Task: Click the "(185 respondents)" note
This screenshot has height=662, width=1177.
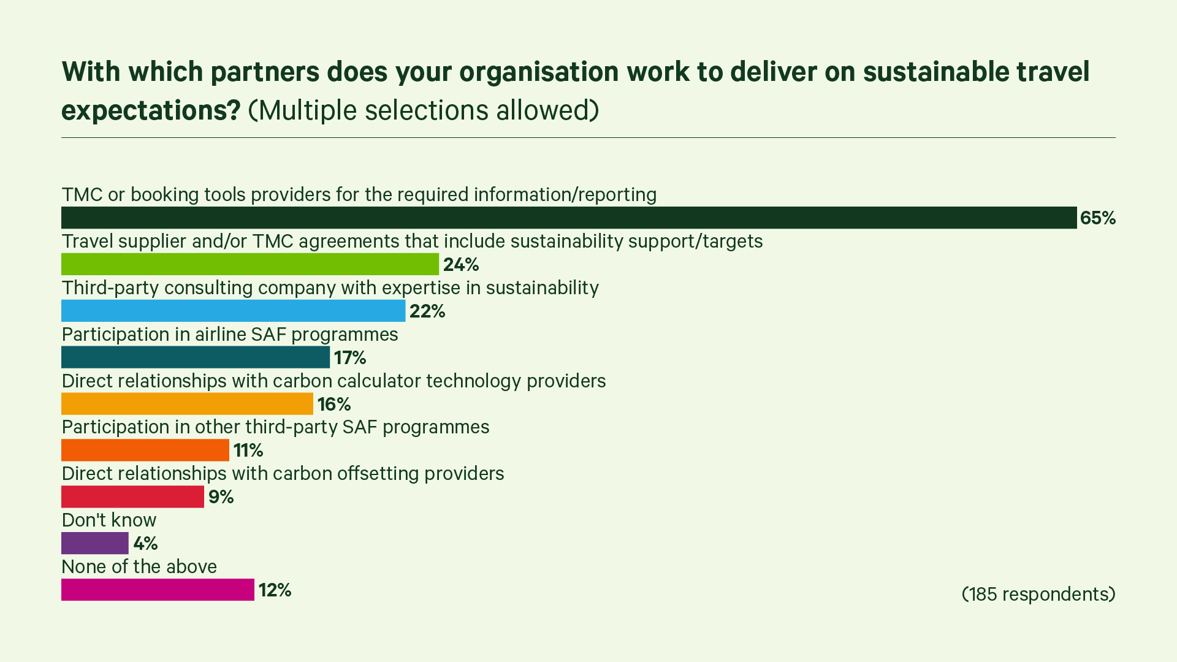Action: tap(1038, 594)
